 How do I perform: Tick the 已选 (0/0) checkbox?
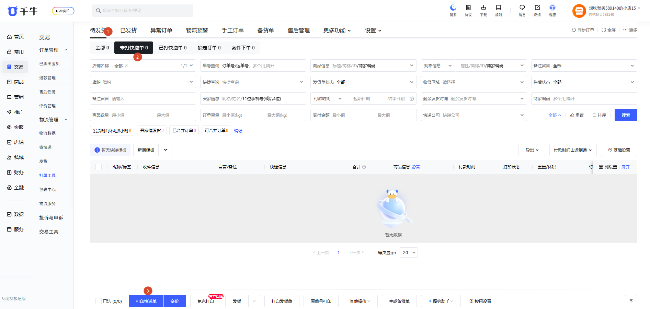pyautogui.click(x=99, y=301)
